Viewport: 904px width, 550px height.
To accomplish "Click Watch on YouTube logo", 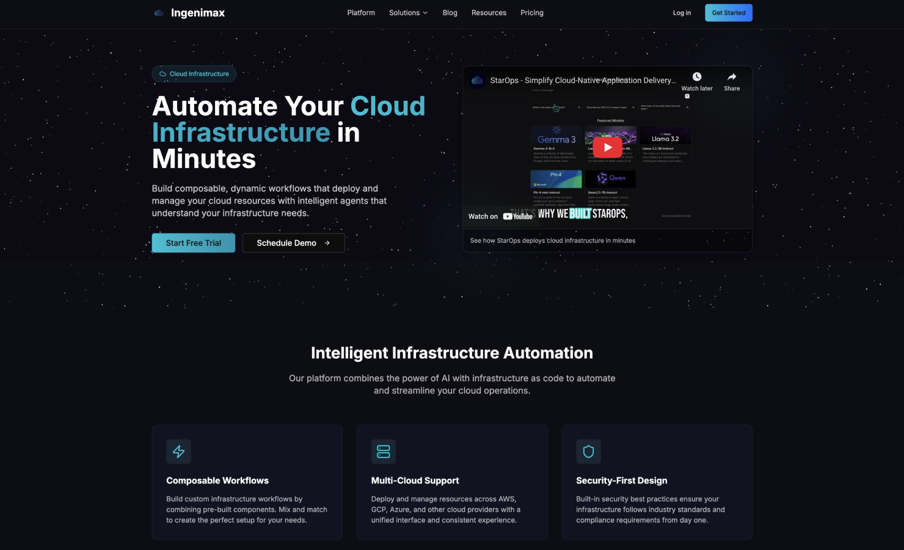I will (518, 216).
